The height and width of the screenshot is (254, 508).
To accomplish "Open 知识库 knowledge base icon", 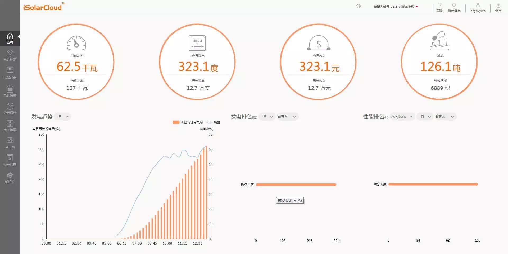I will (10, 178).
